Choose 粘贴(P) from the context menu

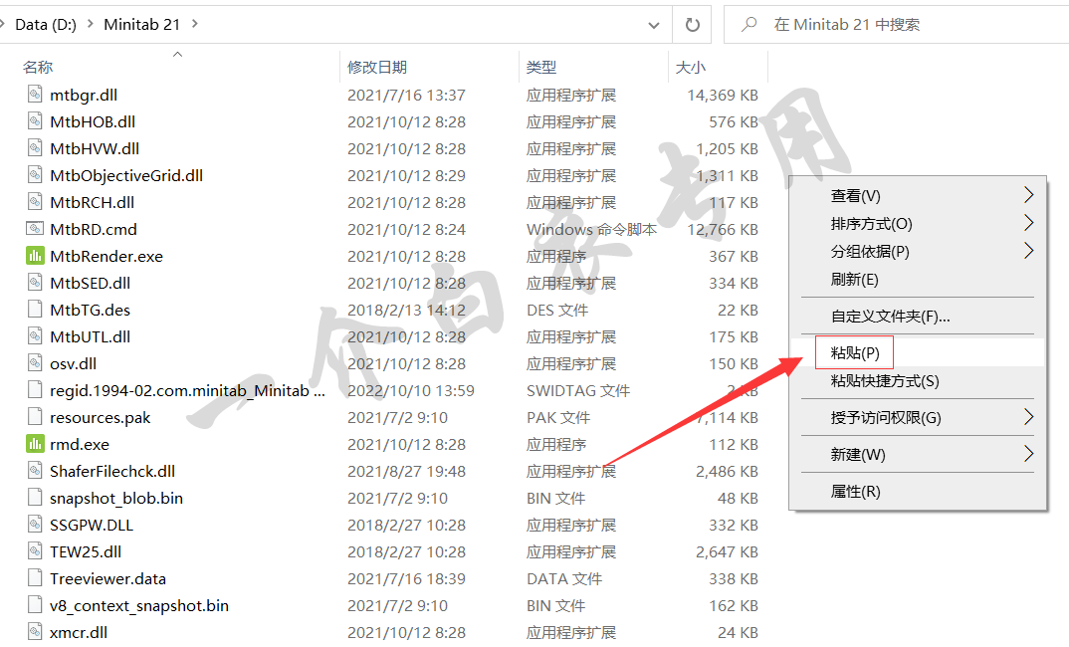(x=855, y=353)
